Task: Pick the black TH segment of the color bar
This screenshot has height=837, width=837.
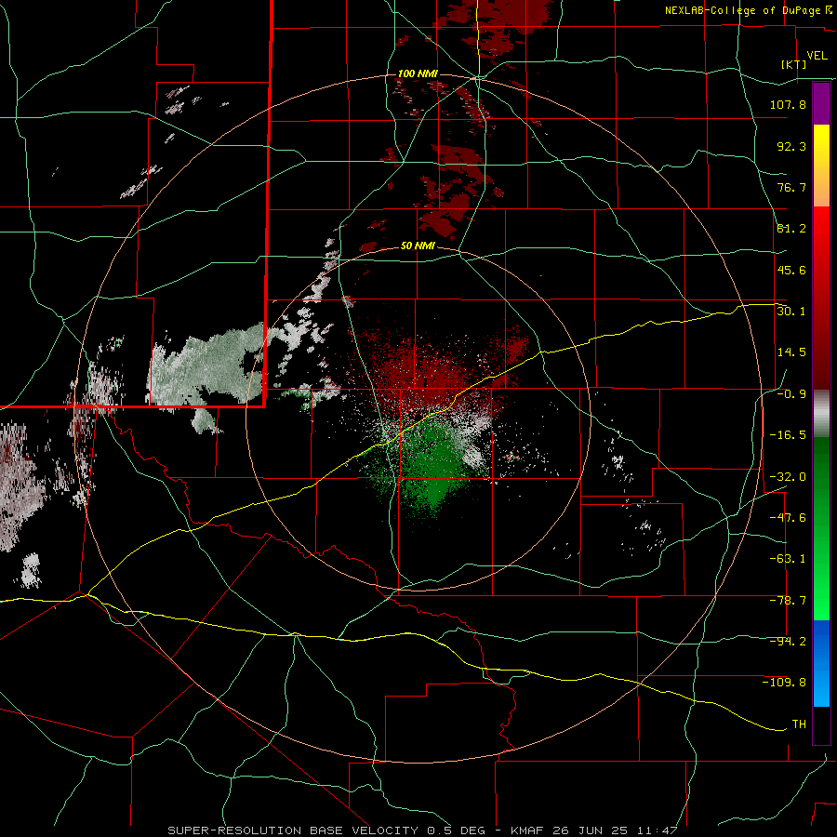Action: point(821,724)
